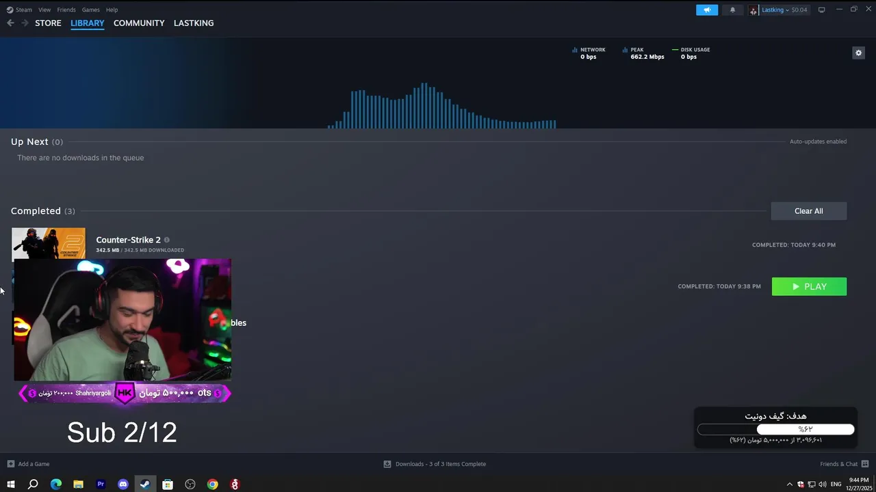
Task: Click the Counter-Strike 2 title
Action: [x=128, y=240]
